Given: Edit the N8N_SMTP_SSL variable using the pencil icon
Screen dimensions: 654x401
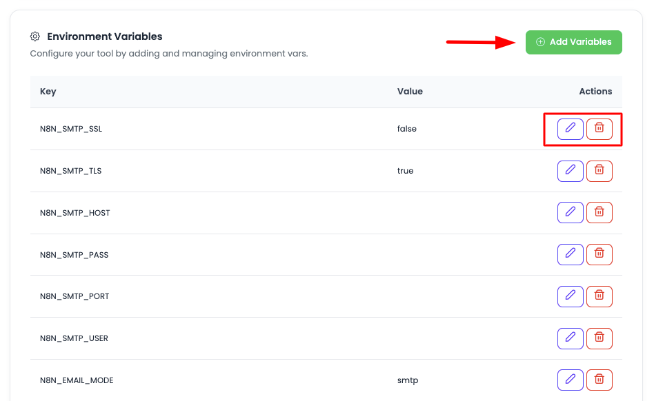Looking at the screenshot, I should [570, 128].
